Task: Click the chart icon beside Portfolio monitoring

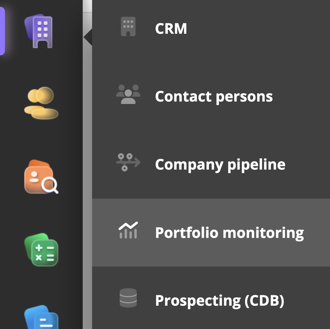Action: pos(128,230)
